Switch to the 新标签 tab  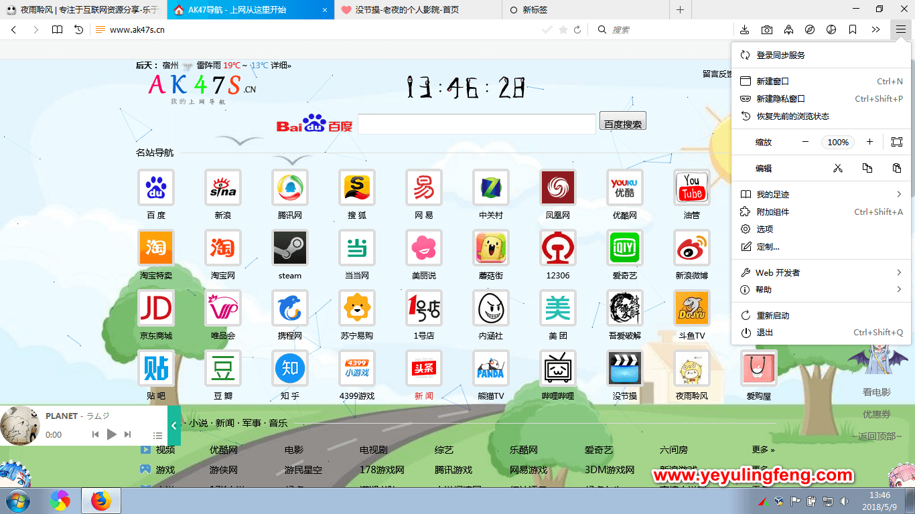[585, 9]
